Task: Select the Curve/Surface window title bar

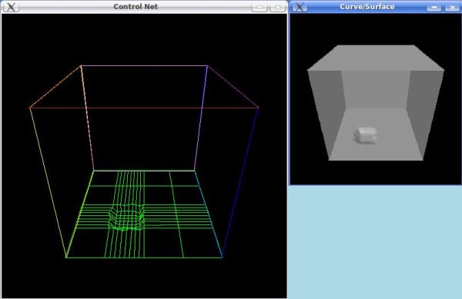Action: pyautogui.click(x=367, y=6)
